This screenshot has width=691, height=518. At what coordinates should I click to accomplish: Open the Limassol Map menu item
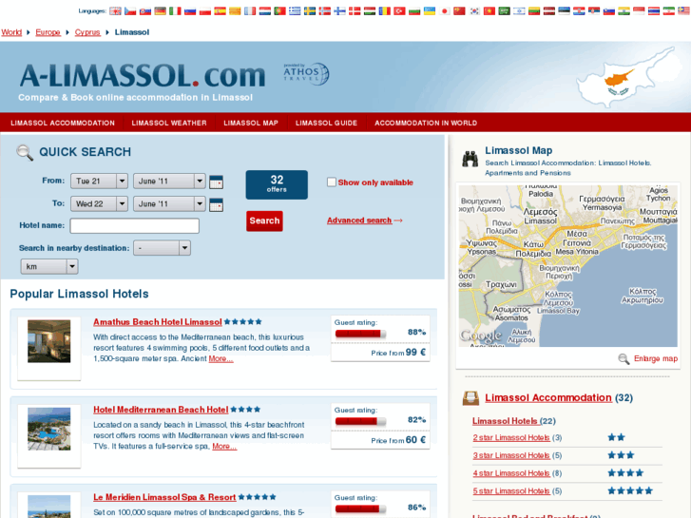coord(251,123)
